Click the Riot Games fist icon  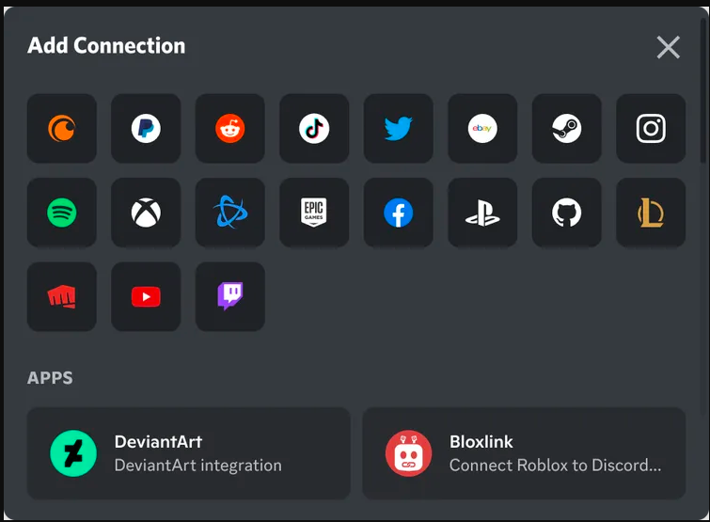pos(61,296)
